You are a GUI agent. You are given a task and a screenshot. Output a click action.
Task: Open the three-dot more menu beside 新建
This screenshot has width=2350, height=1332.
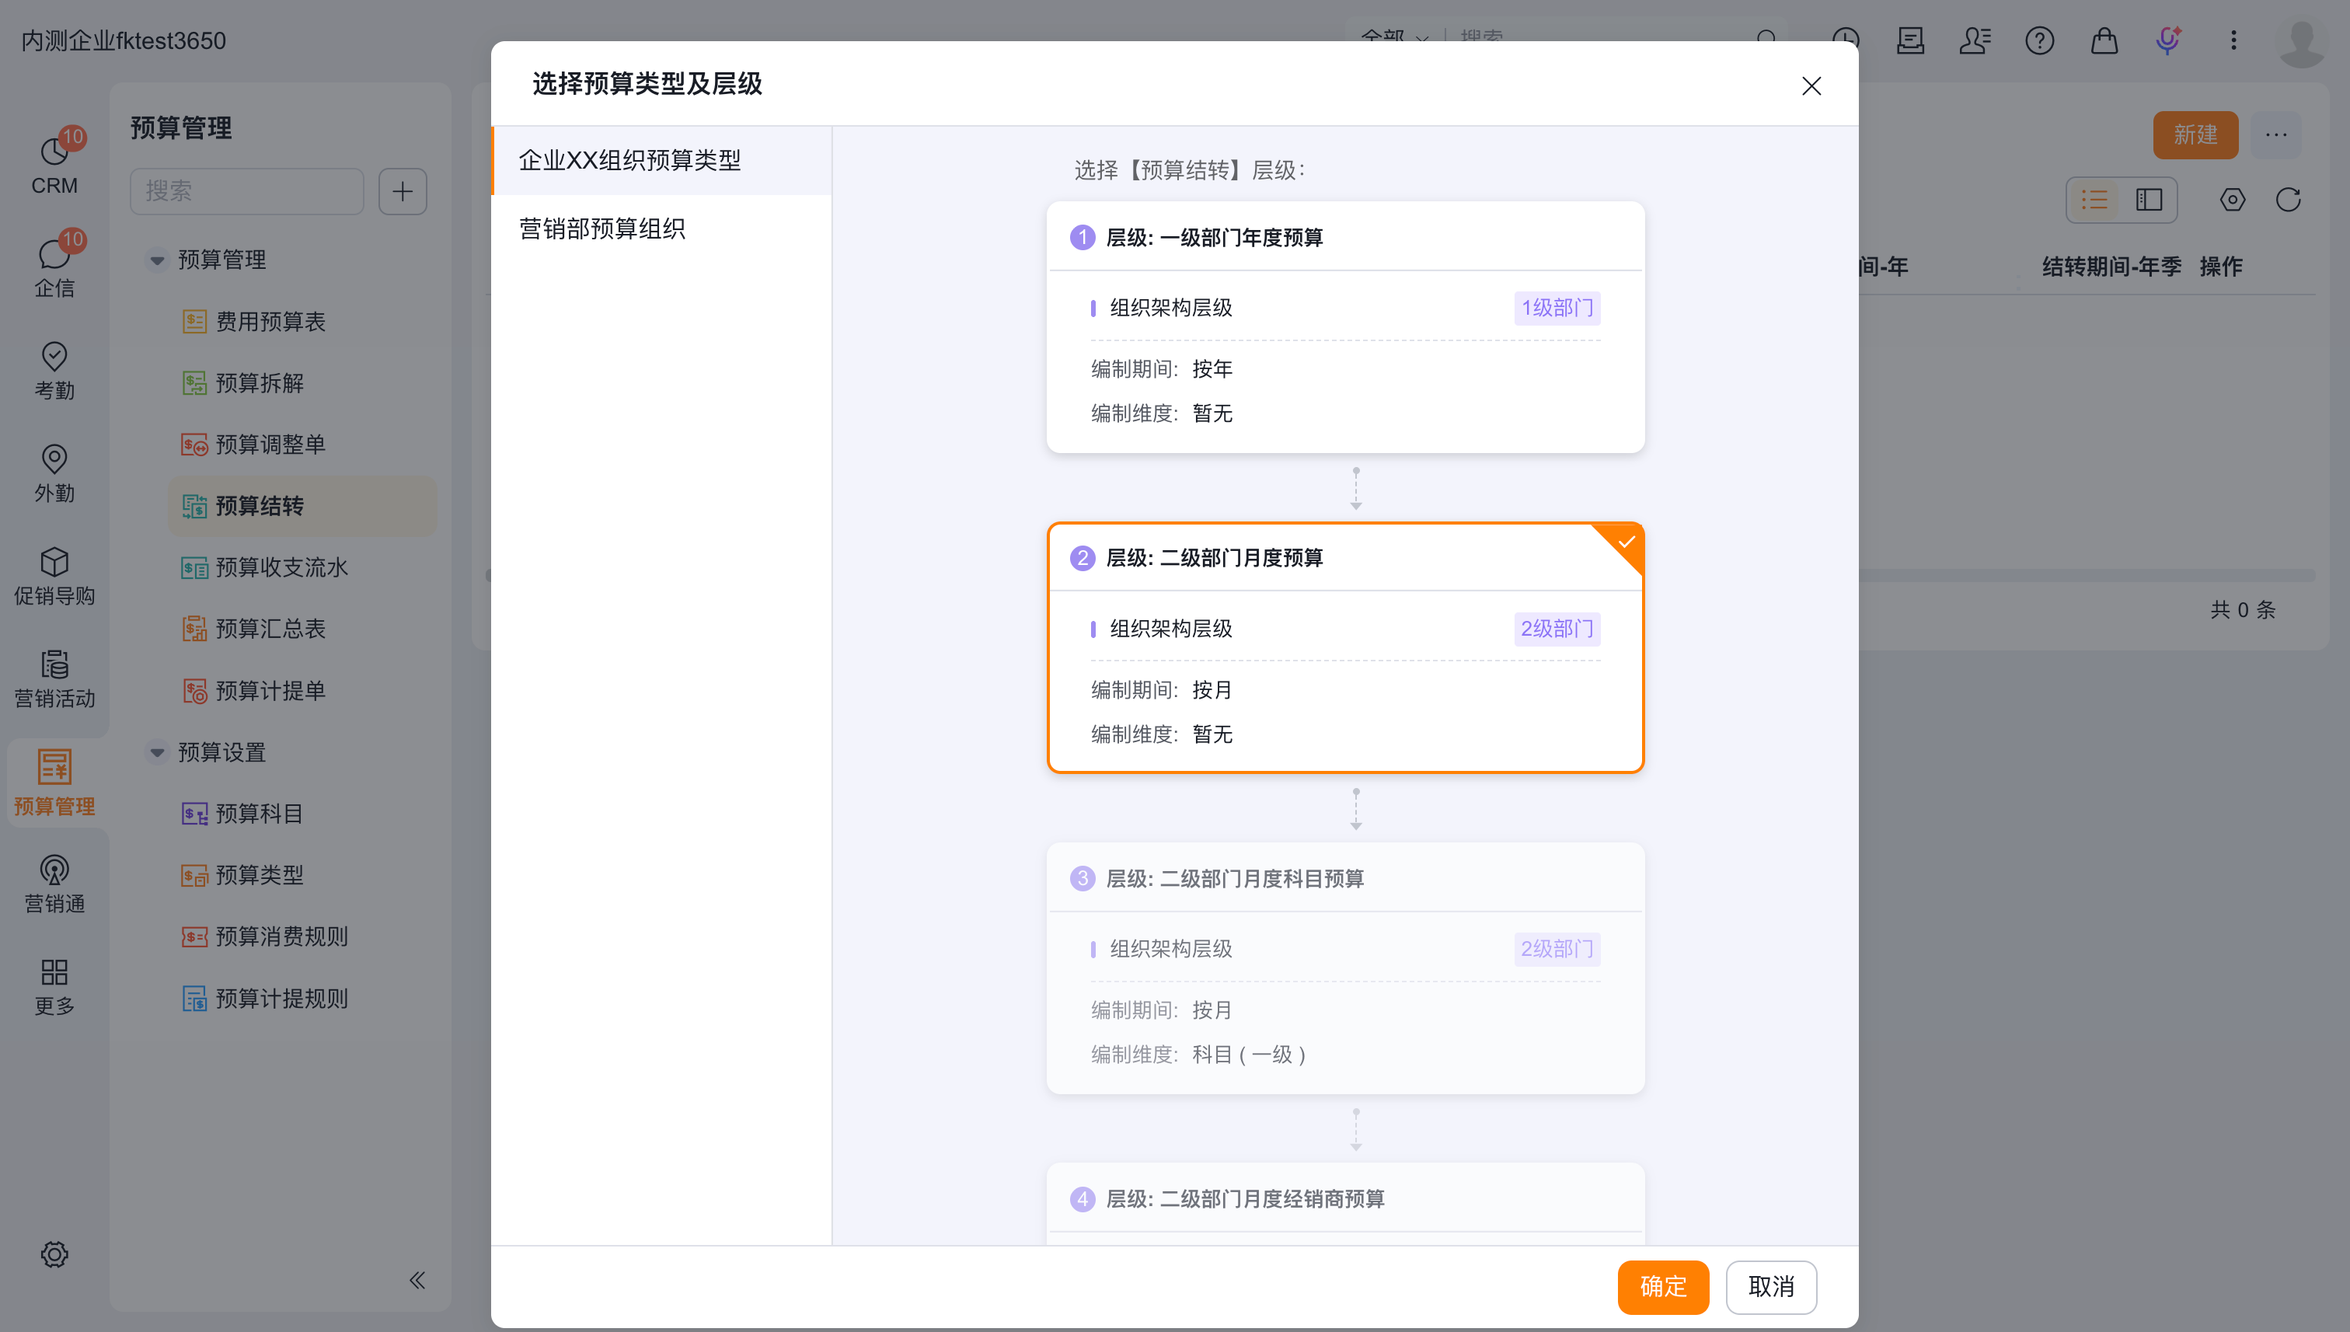point(2276,135)
